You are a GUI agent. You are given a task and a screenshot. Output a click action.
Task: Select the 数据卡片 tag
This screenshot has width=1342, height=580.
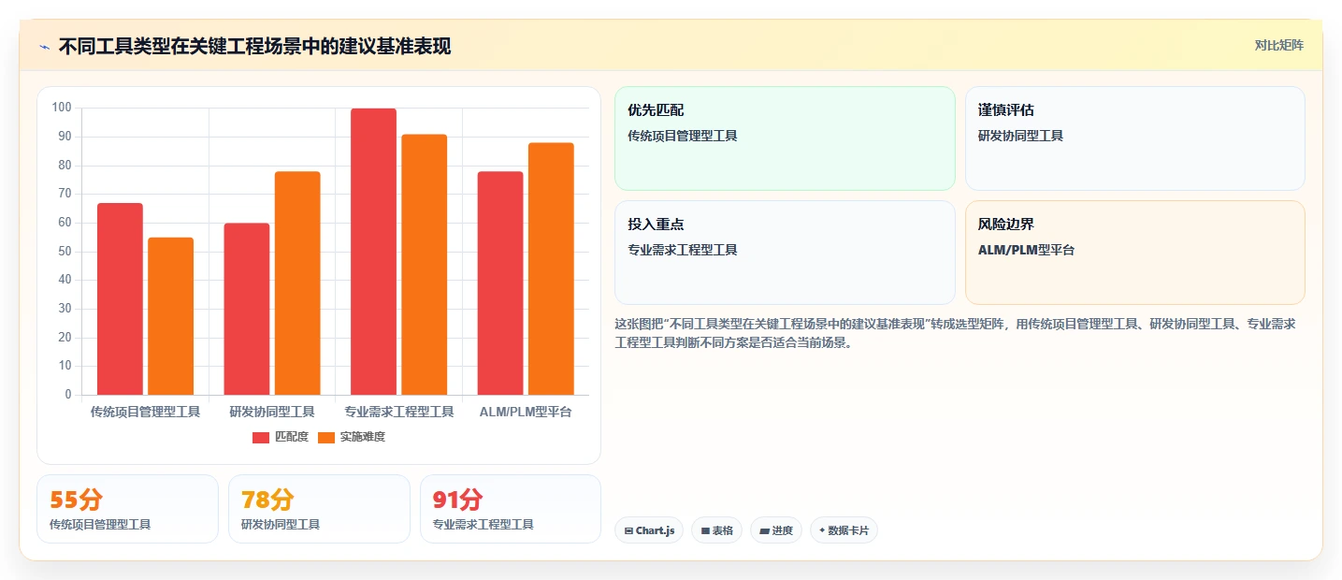pos(844,530)
